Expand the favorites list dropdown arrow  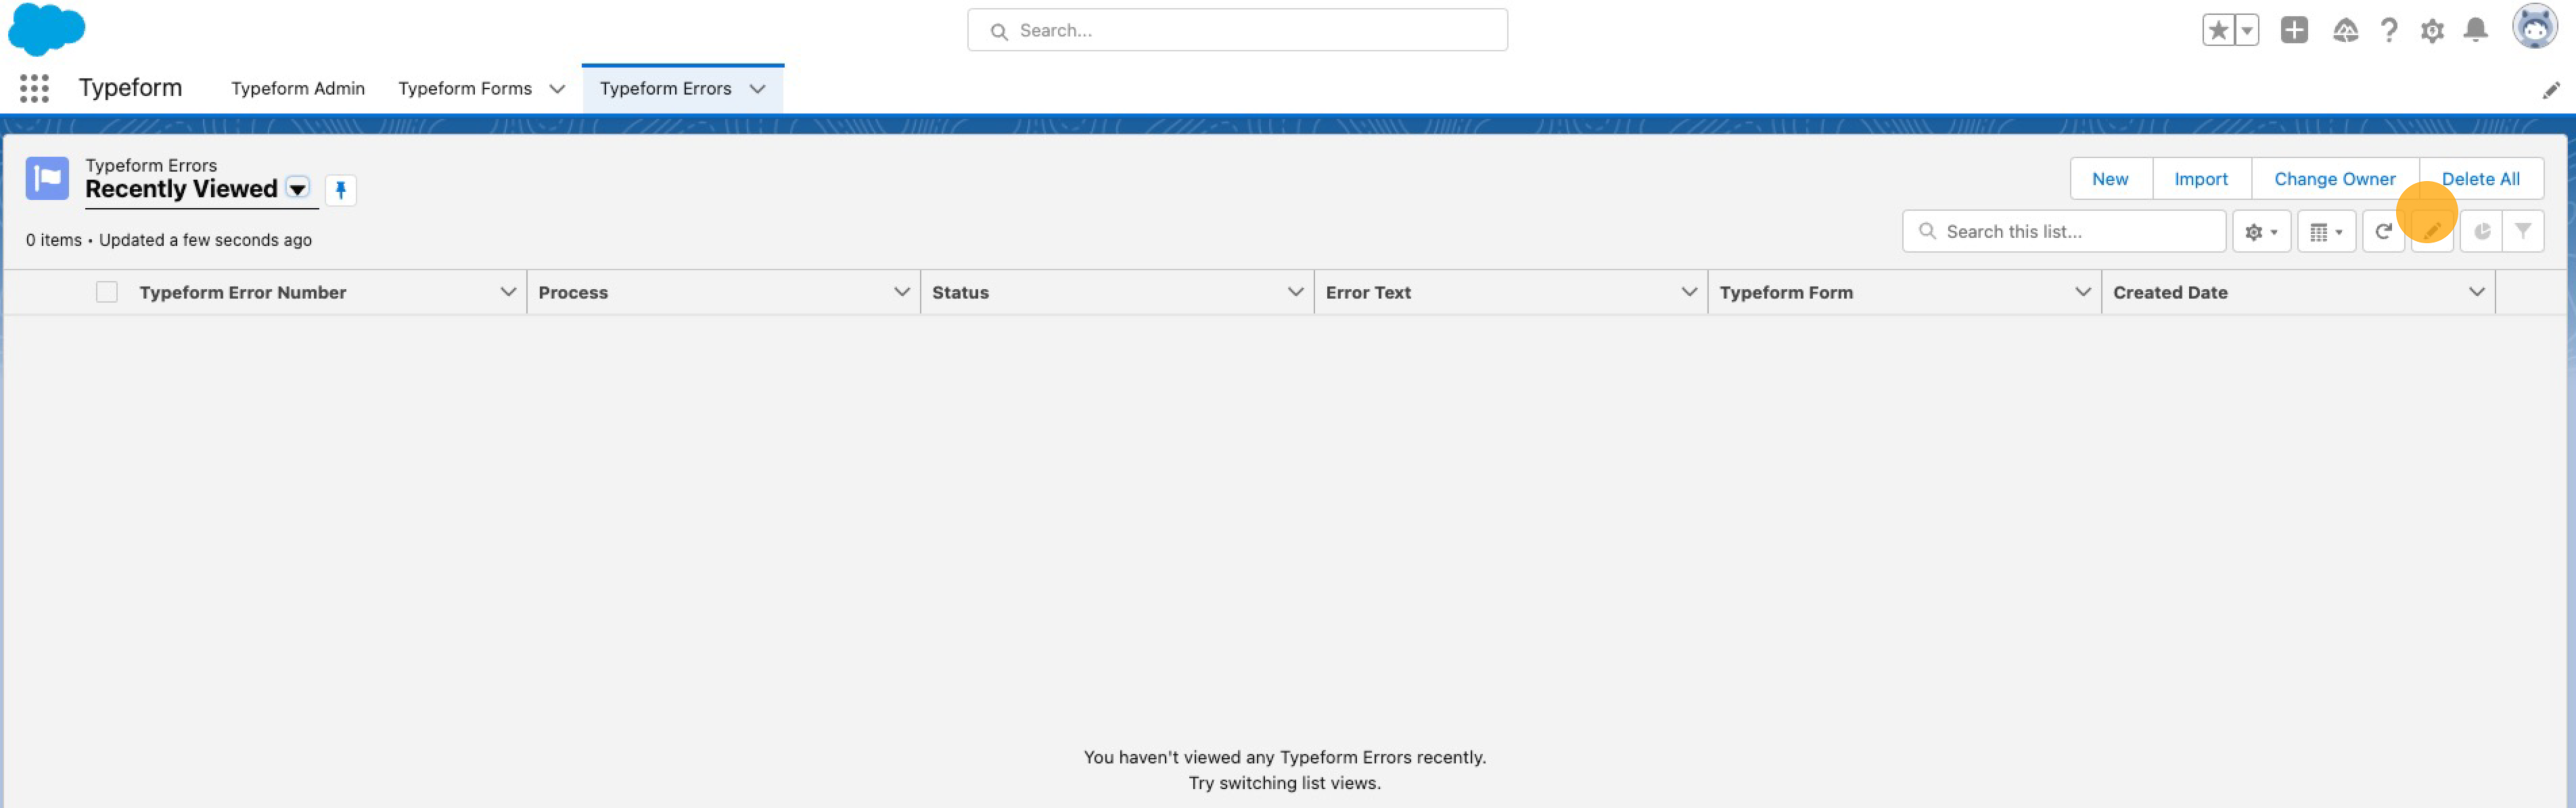[2246, 30]
